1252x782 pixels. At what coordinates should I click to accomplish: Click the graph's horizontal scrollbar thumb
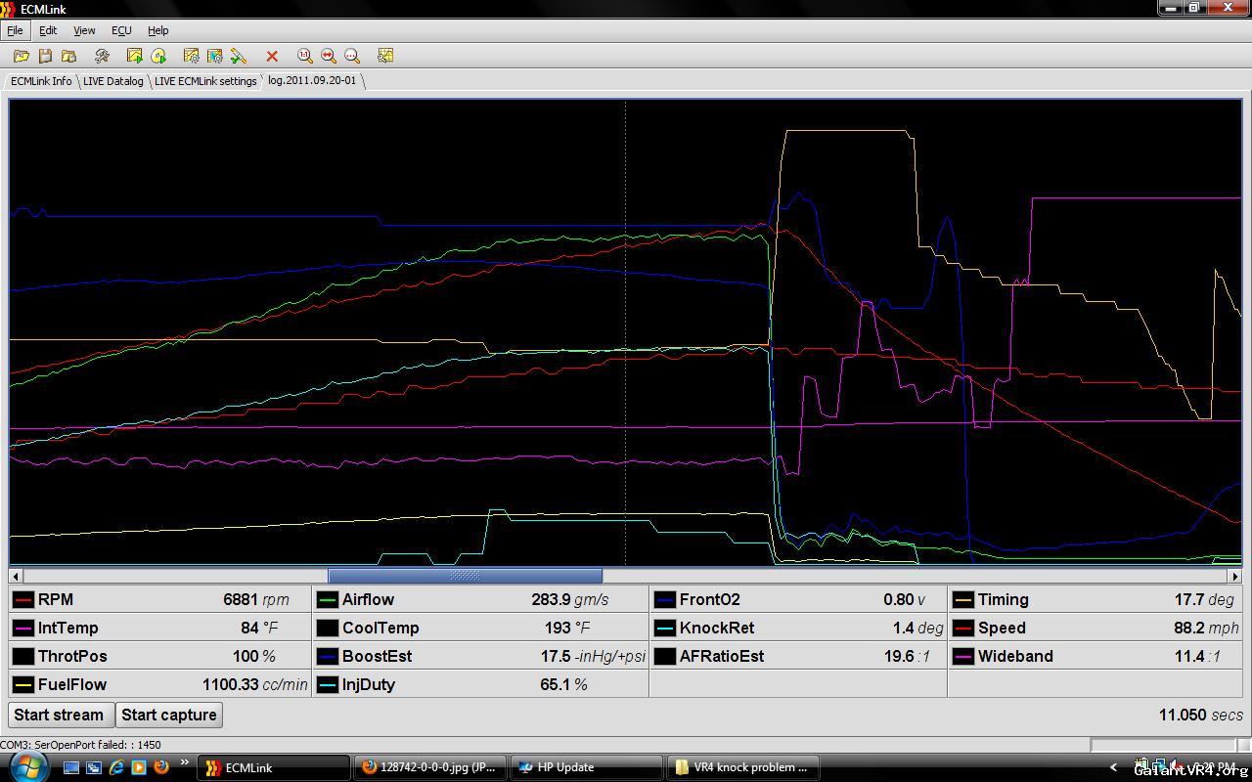point(465,577)
